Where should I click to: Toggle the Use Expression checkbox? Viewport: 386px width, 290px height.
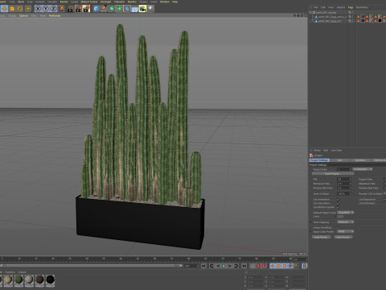point(384,199)
